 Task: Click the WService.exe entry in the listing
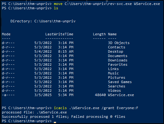(x=121, y=95)
